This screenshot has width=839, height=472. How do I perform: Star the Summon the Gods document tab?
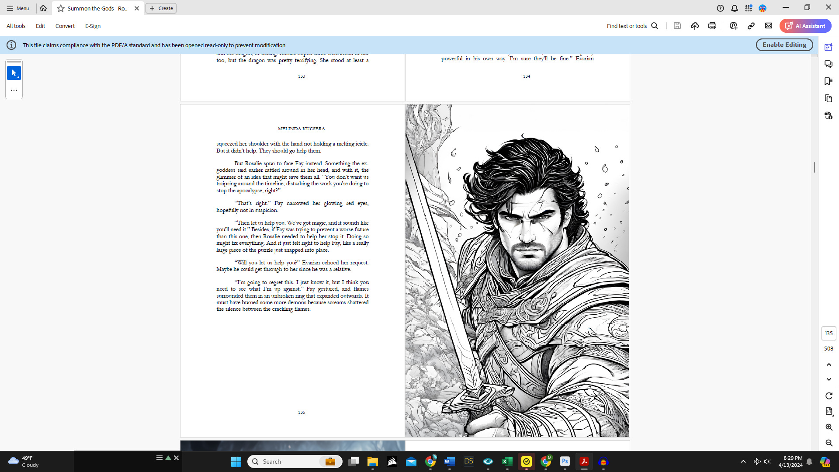point(61,8)
